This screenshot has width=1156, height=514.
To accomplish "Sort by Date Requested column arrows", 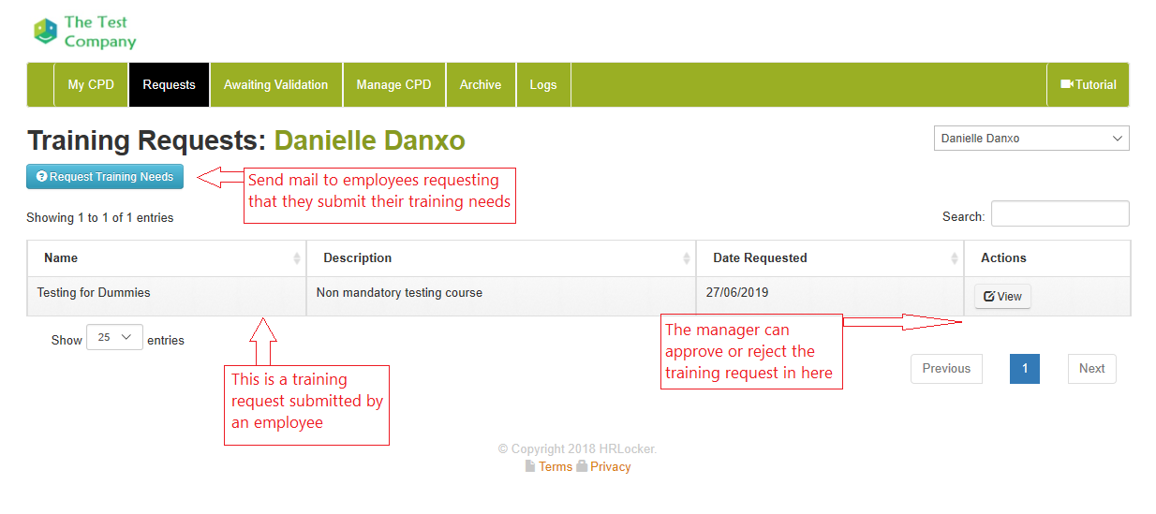I will [955, 258].
